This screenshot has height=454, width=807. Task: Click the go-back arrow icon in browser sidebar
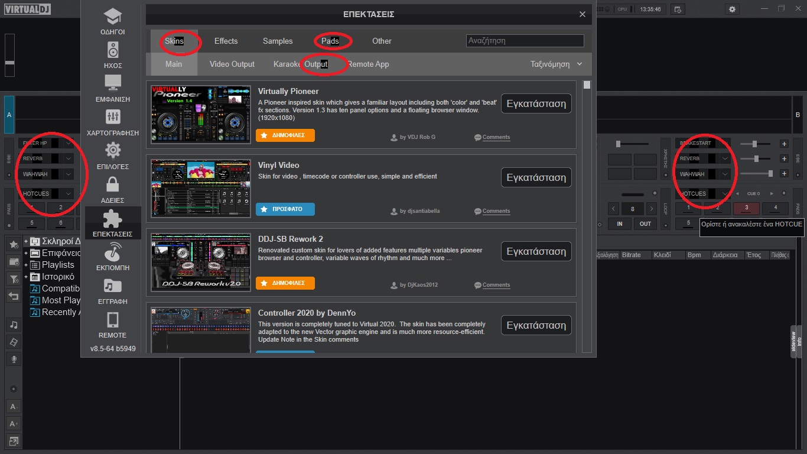[14, 295]
